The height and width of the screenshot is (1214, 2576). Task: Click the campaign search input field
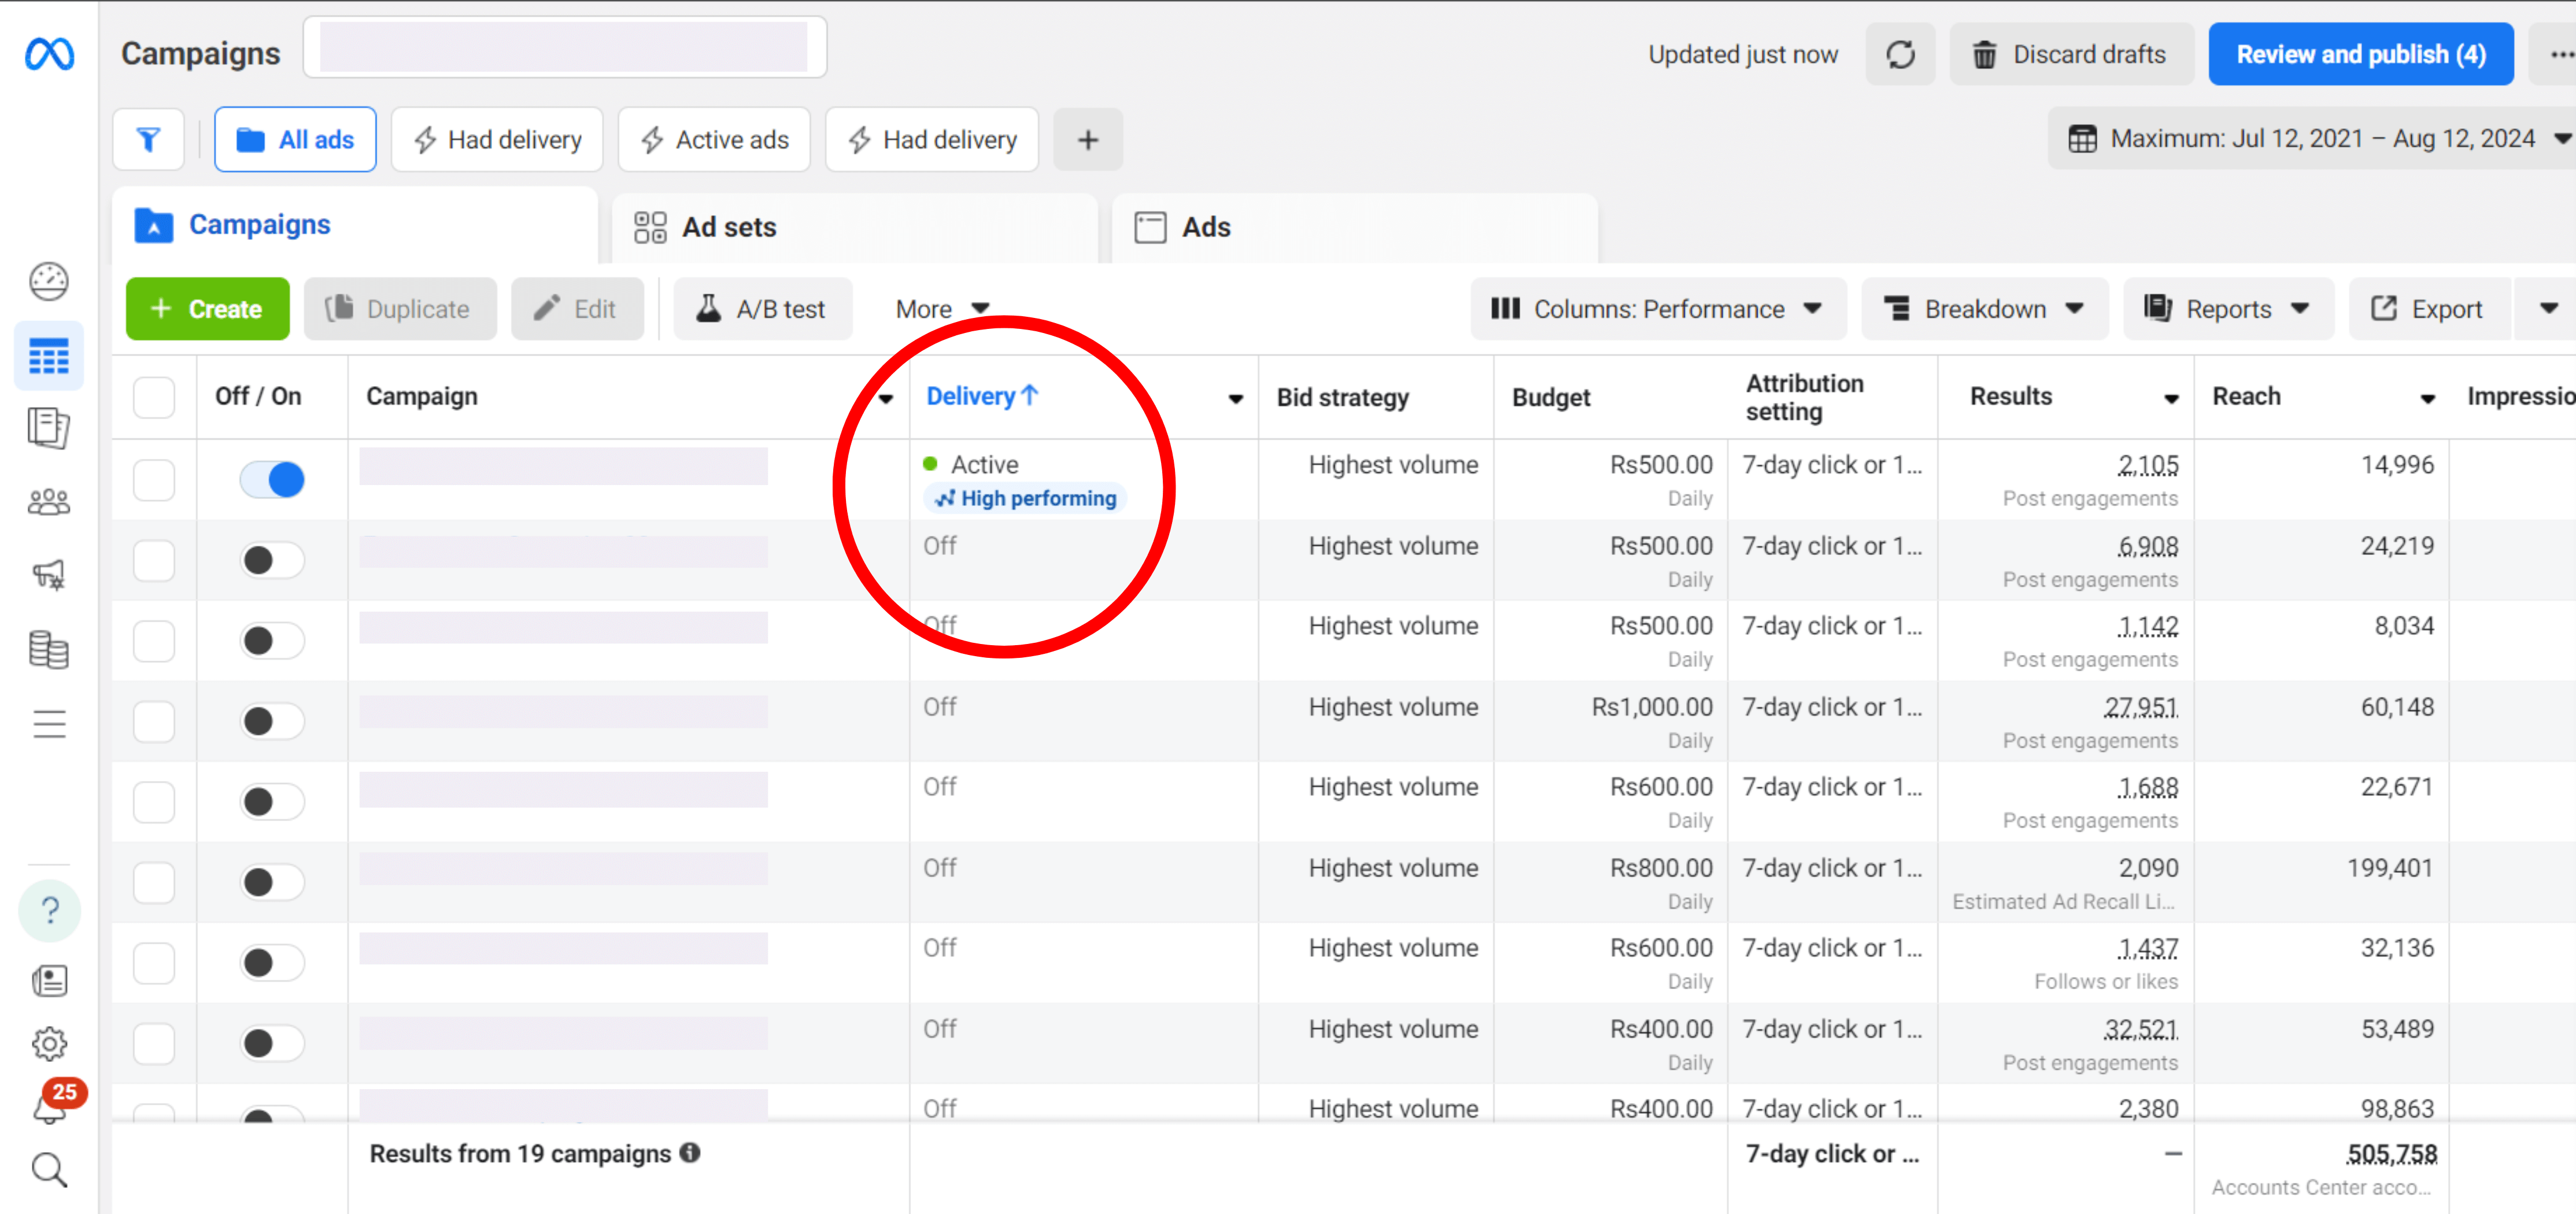[x=564, y=47]
